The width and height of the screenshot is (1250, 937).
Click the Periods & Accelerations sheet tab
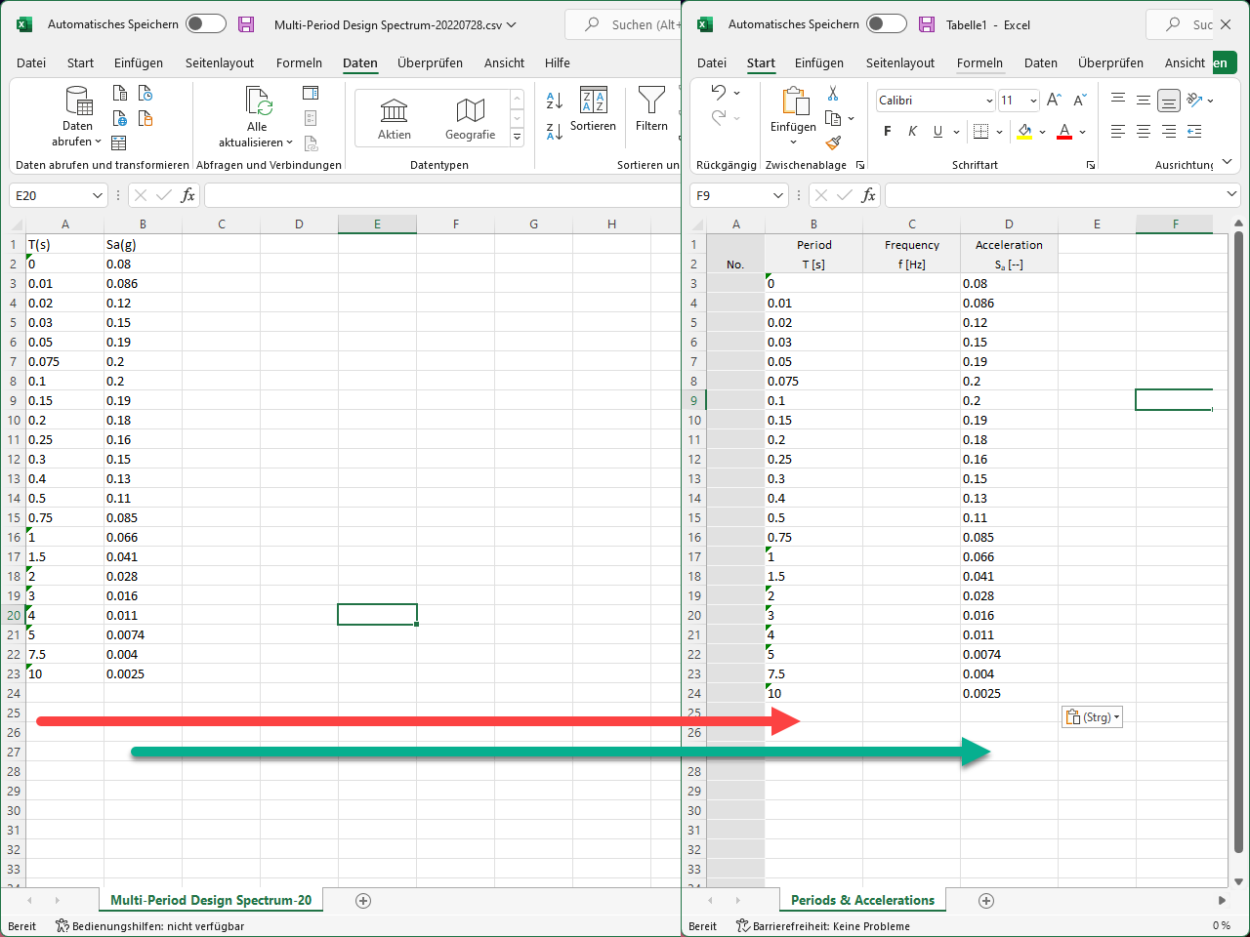click(862, 901)
